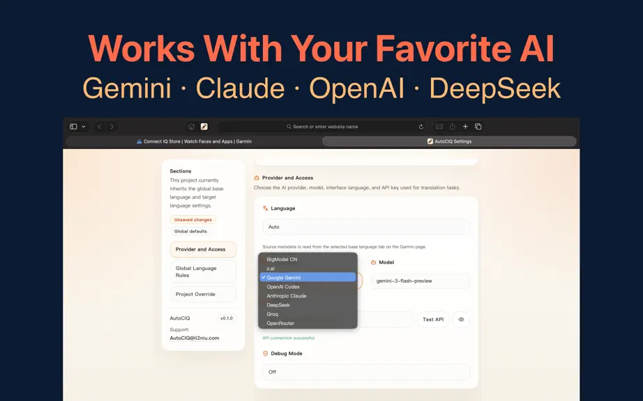Choose OpenAI Codex provider option

tap(308, 287)
